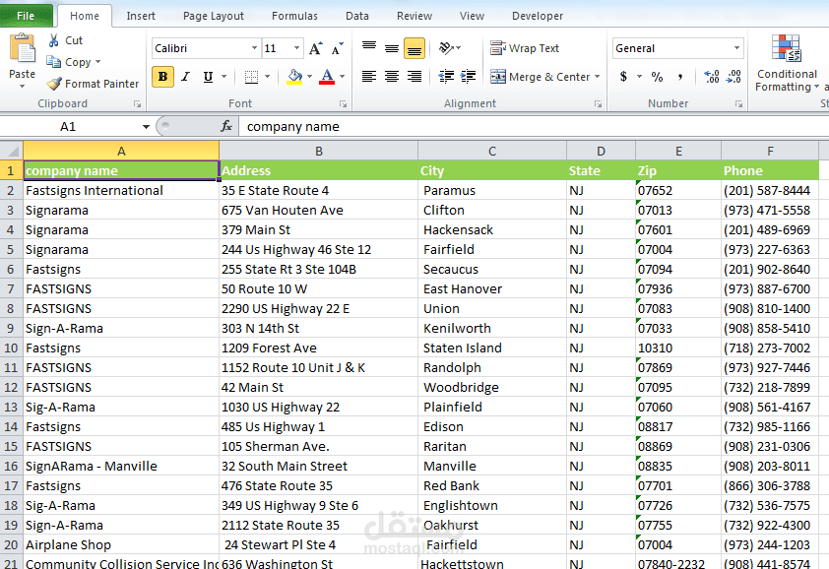Expand Merge & Center options arrow
Viewport: 829px width, 569px height.
coord(598,77)
